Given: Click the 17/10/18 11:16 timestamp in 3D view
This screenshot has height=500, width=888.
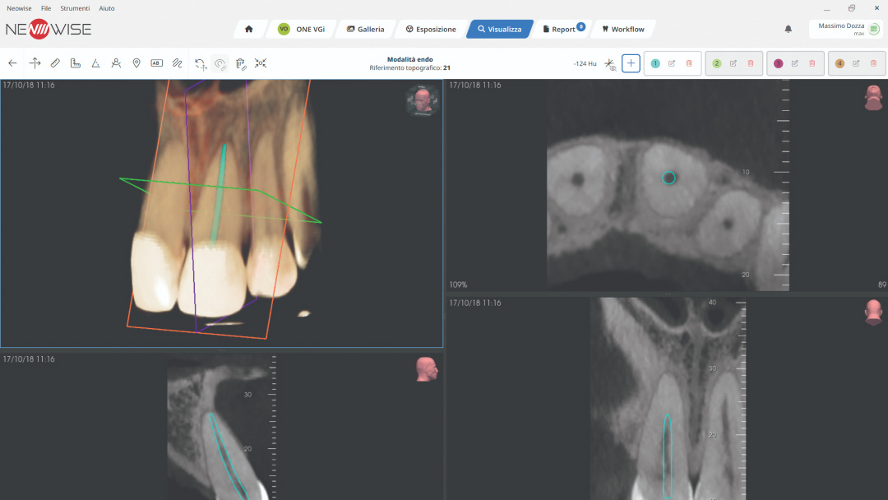Looking at the screenshot, I should click(x=29, y=85).
